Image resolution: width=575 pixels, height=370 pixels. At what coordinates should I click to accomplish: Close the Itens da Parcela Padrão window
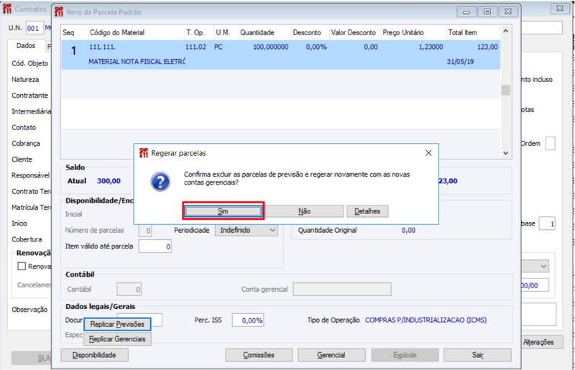click(508, 11)
